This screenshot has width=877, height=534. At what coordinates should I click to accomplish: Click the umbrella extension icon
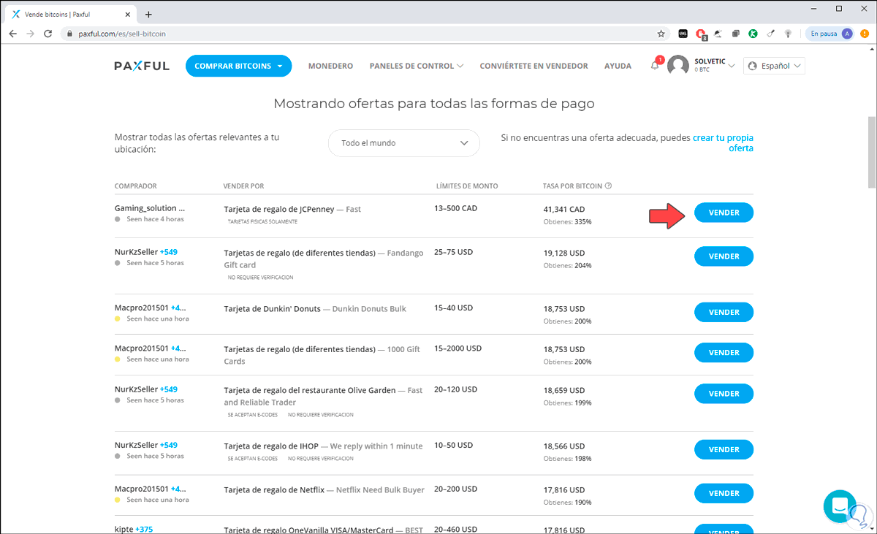click(718, 34)
